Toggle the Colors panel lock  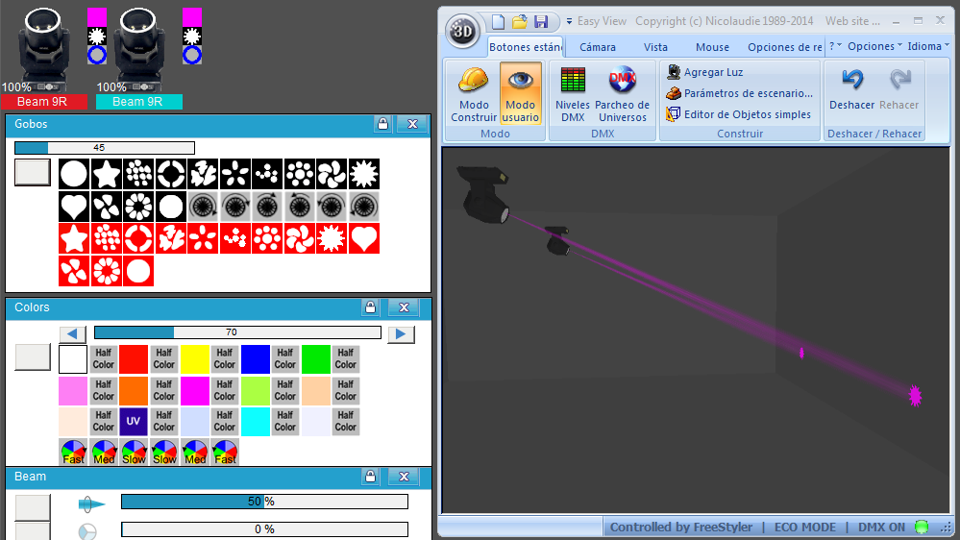(370, 307)
